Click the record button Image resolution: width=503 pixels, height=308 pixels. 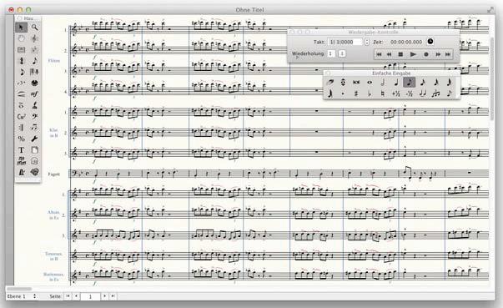click(426, 54)
